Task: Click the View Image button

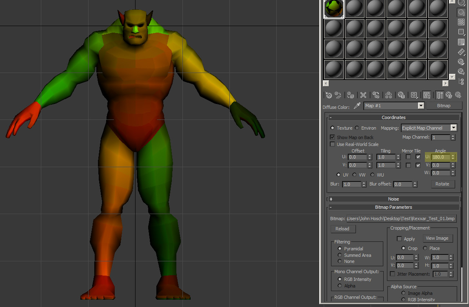Action: tap(437, 239)
